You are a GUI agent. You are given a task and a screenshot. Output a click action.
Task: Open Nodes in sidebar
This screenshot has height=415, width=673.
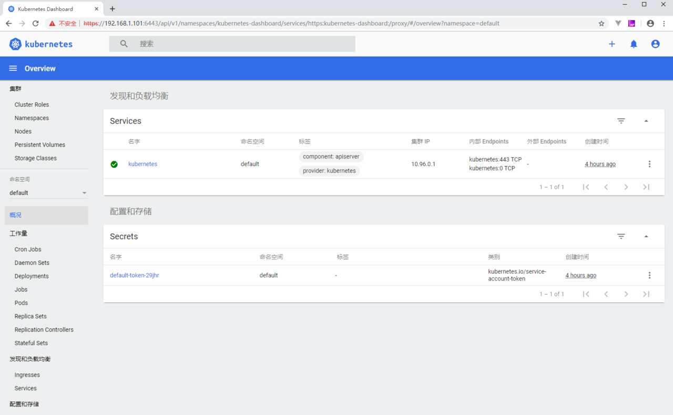[23, 131]
